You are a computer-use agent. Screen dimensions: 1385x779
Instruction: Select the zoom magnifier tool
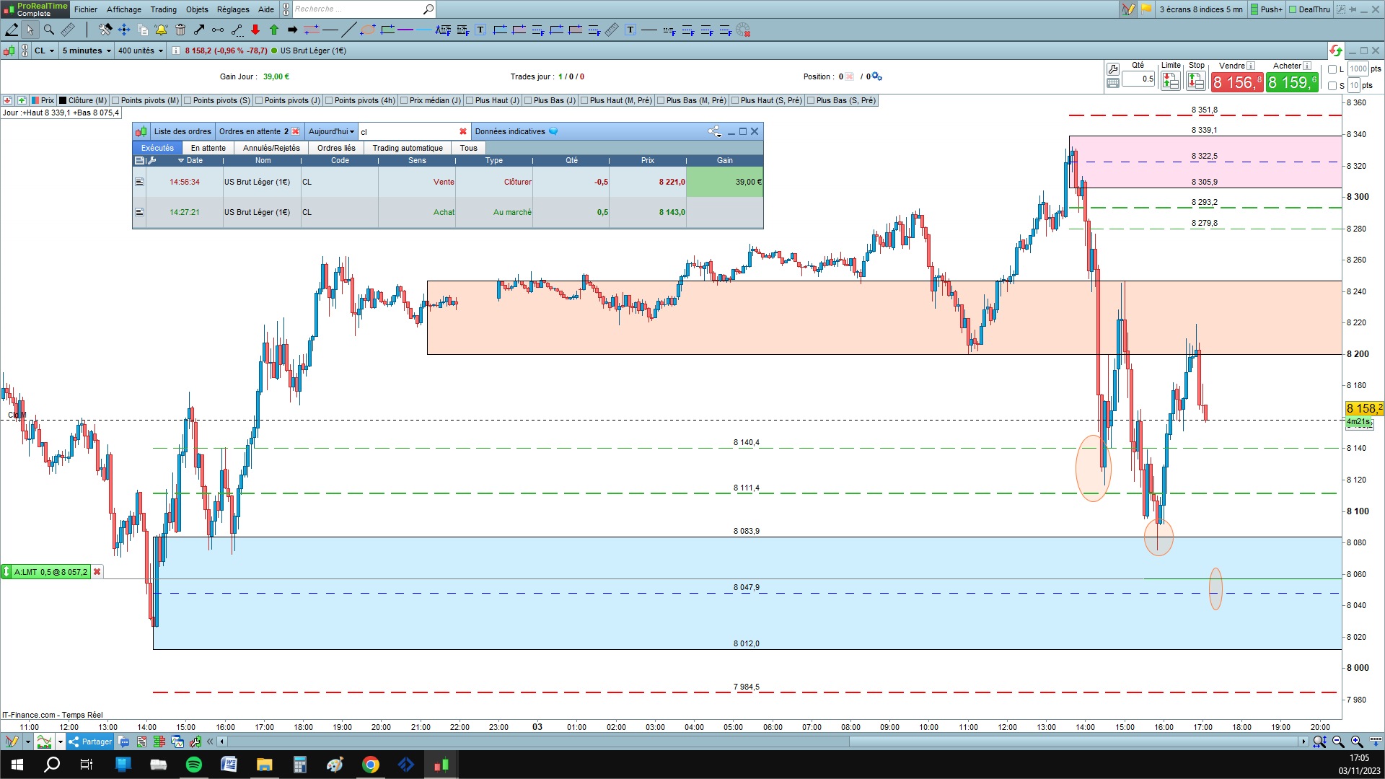pos(49,30)
